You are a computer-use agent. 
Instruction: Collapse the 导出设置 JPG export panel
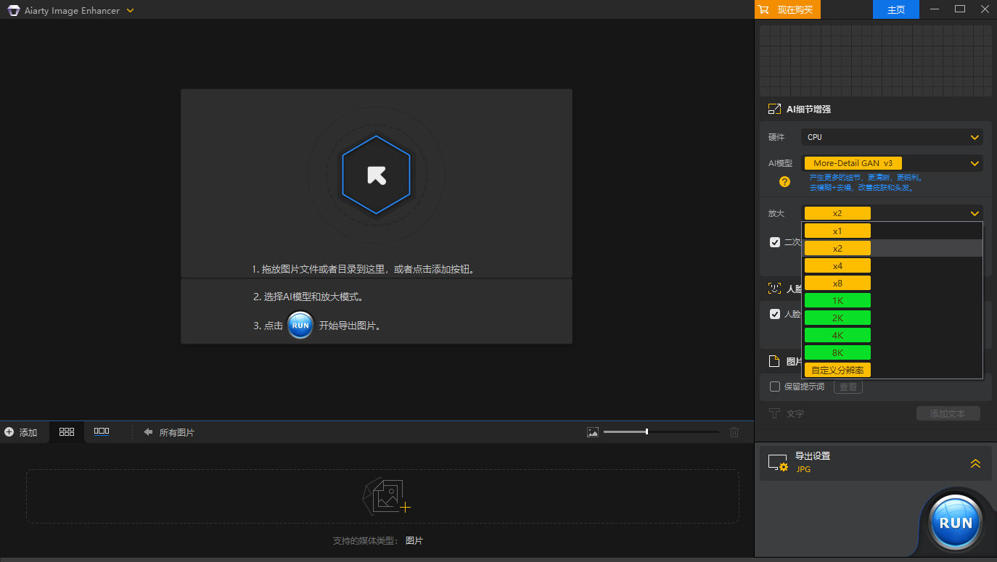(975, 463)
